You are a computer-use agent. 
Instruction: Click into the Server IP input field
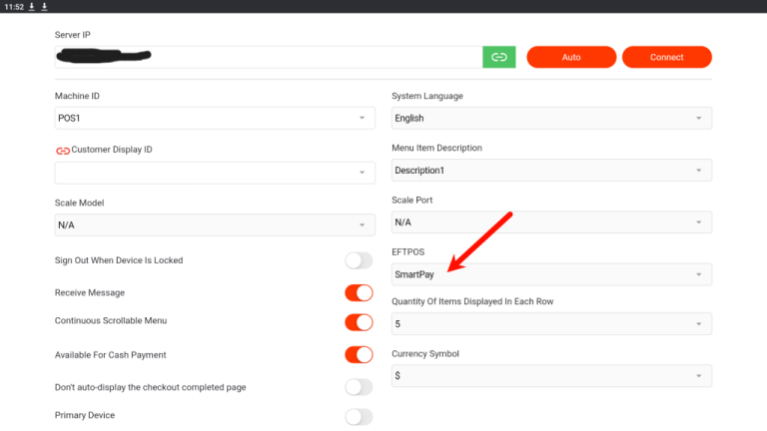268,57
